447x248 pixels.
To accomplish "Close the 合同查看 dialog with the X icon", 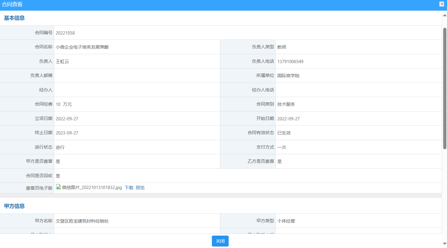I will (442, 4).
